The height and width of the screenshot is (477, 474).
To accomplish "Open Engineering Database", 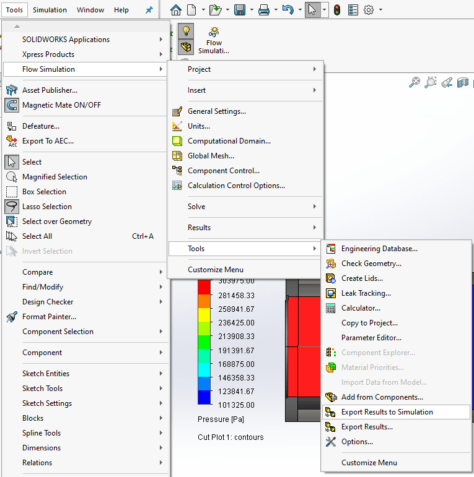I will pos(396,249).
